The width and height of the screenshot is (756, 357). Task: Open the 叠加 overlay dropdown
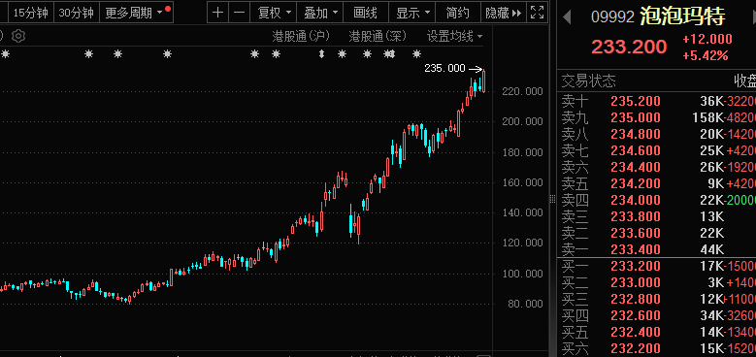coord(320,13)
